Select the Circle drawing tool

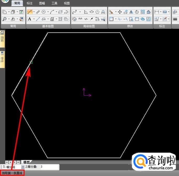44,12
